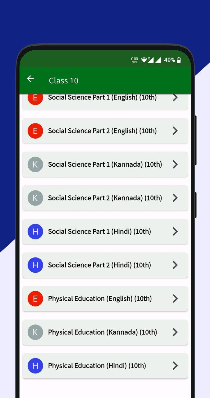Click the blue H icon for Social Science Part 2 (Hindi)
Image resolution: width=210 pixels, height=398 pixels.
pyautogui.click(x=35, y=265)
